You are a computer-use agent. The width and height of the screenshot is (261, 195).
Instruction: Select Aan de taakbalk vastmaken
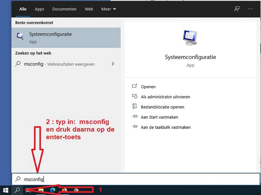(x=166, y=127)
